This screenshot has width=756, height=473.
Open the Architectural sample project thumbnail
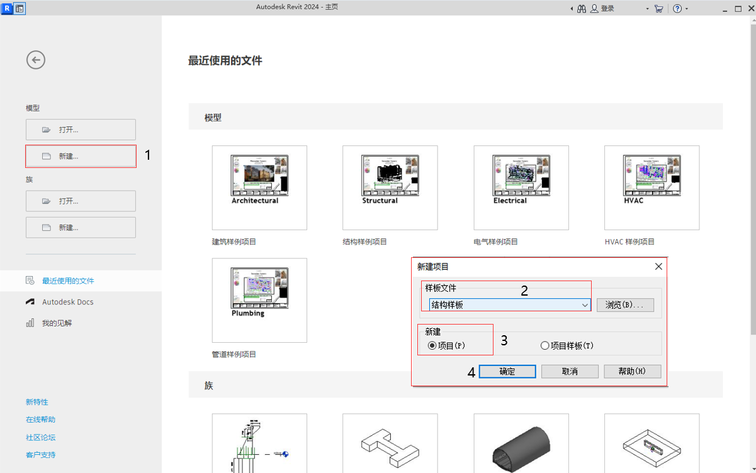click(259, 187)
